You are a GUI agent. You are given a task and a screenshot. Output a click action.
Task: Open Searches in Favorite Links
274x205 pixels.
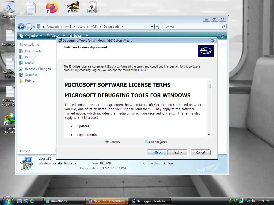pos(31,75)
